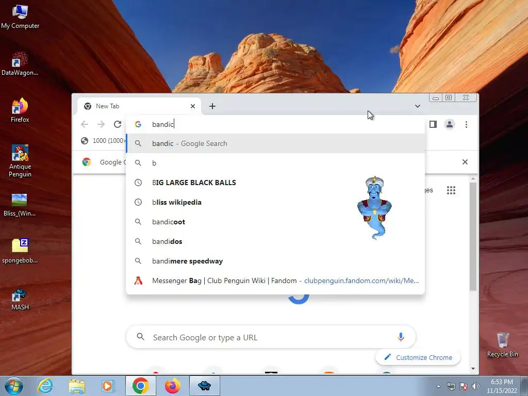Screen dimensions: 528x396
Task: Open clock showing 6:53 PM
Action: point(502,386)
